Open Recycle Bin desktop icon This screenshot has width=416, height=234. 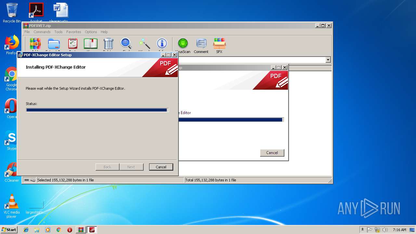pos(12,13)
